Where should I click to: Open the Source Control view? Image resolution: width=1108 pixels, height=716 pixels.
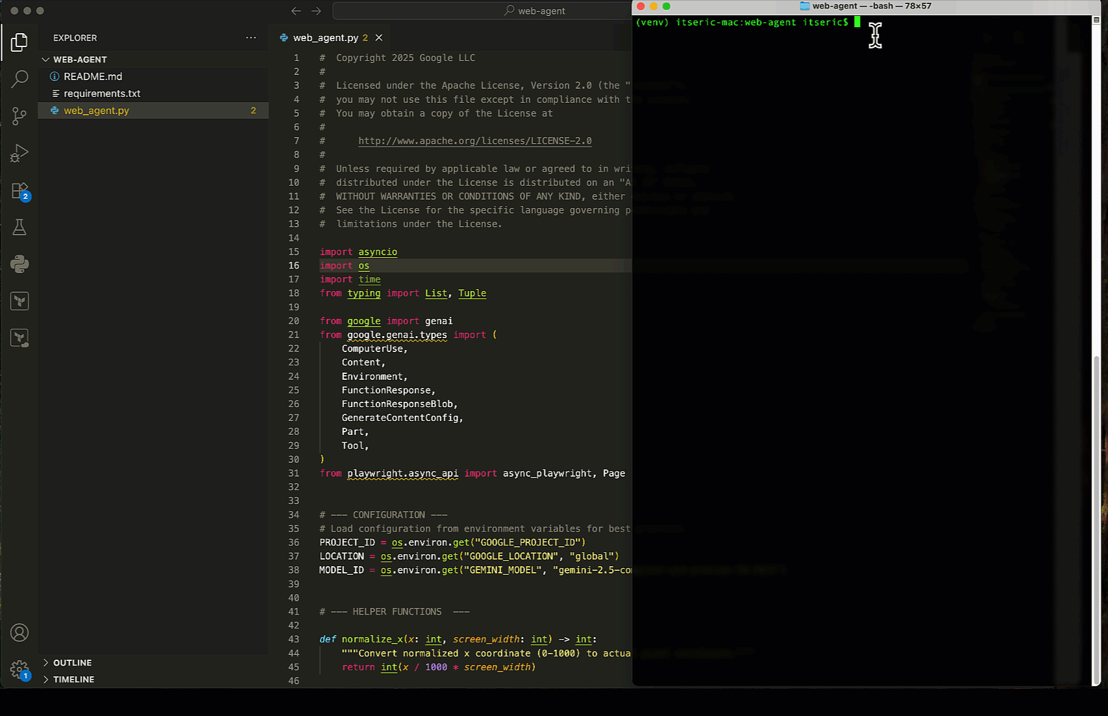19,117
